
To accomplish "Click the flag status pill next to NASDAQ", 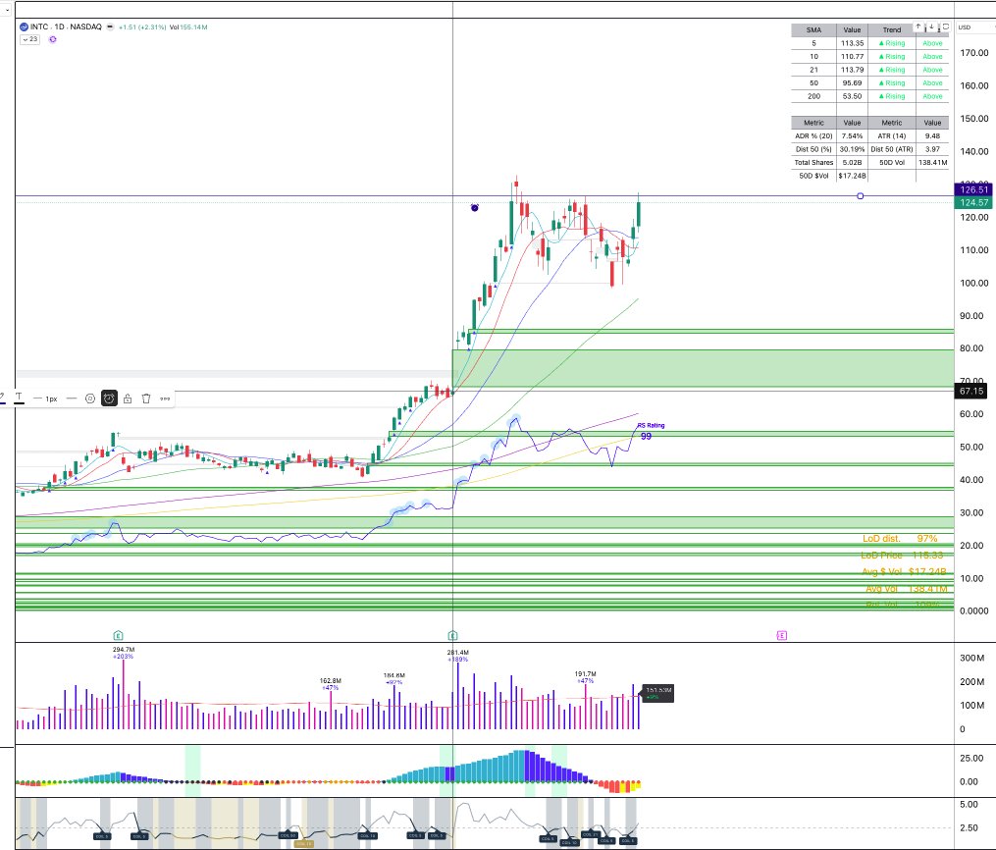I will [x=110, y=27].
